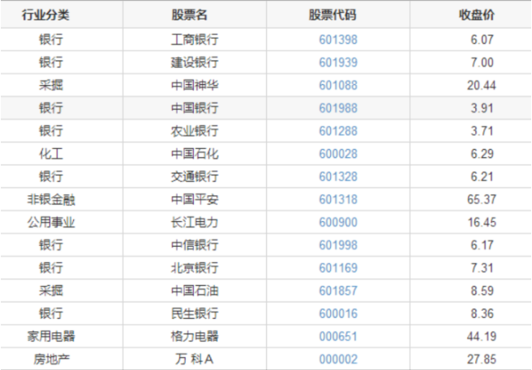Click closing price 6.29
The width and height of the screenshot is (532, 370).
pos(482,154)
